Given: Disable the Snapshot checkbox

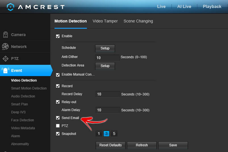Looking at the screenshot, I should tap(58, 134).
